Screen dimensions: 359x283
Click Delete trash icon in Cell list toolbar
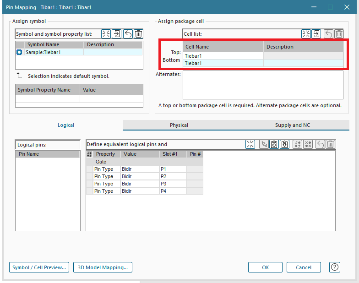pyautogui.click(x=339, y=34)
